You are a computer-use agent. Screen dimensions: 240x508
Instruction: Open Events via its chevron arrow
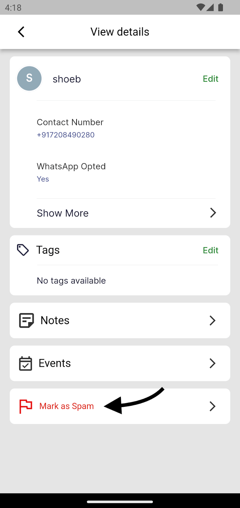tap(212, 363)
